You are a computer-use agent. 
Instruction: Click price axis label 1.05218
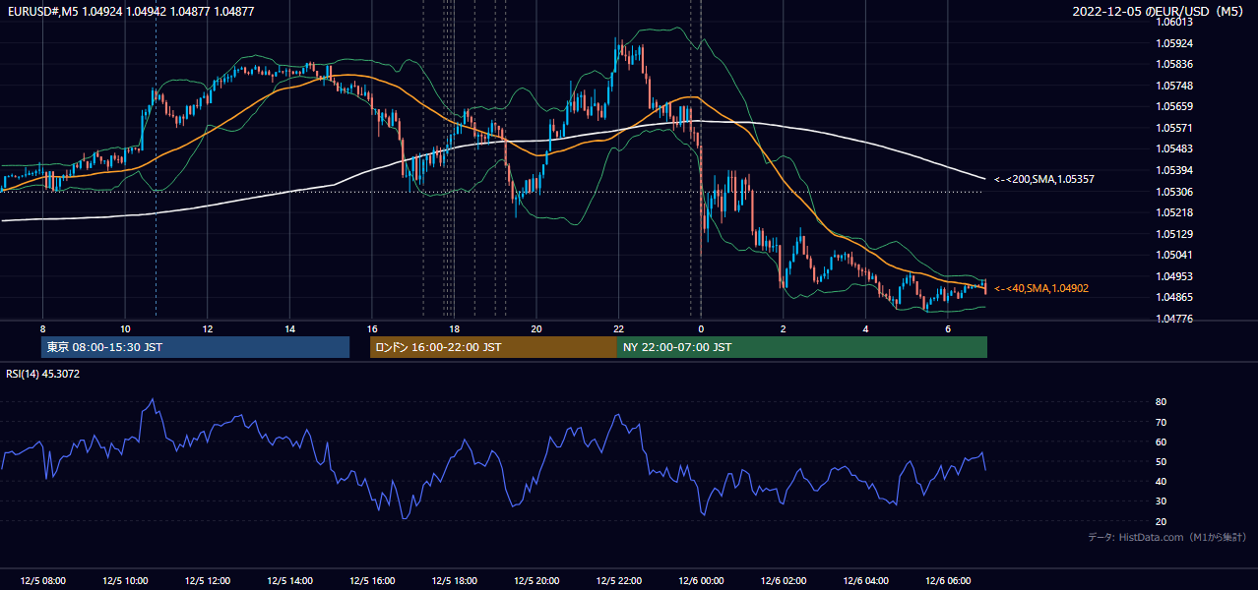(1172, 212)
